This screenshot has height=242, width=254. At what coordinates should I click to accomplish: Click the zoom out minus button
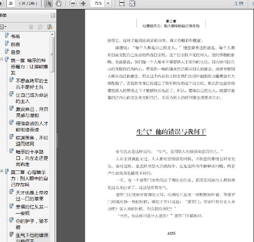pos(73,3)
